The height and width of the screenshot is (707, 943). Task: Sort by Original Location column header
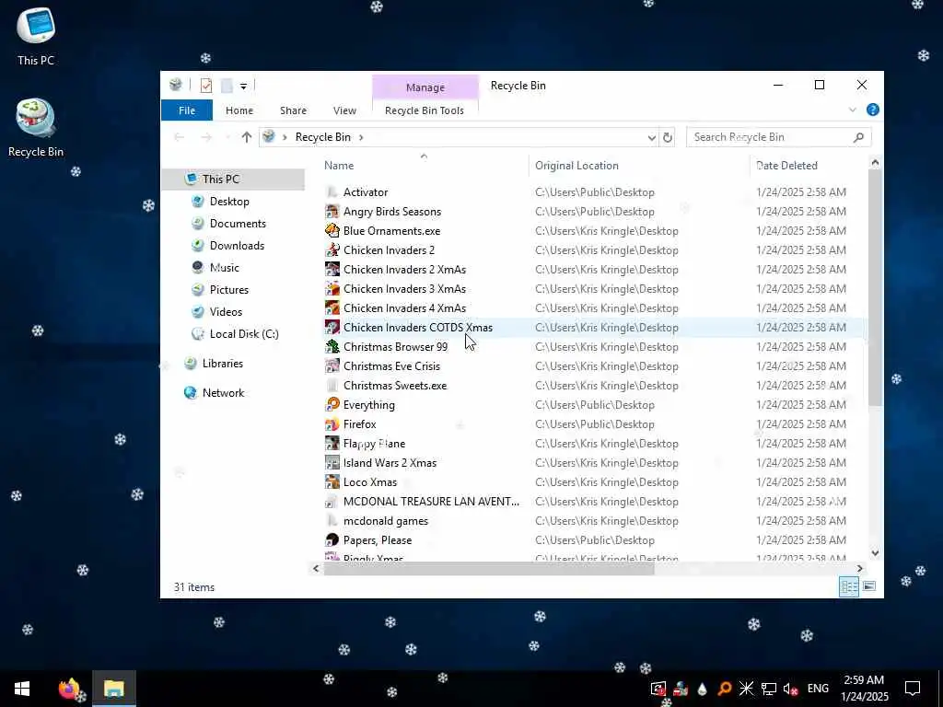[x=576, y=166]
